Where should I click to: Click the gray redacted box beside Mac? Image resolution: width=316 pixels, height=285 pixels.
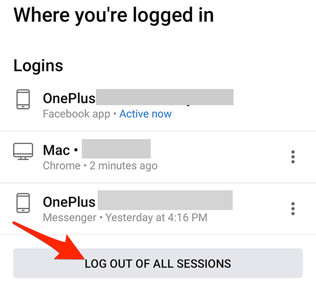pyautogui.click(x=116, y=149)
